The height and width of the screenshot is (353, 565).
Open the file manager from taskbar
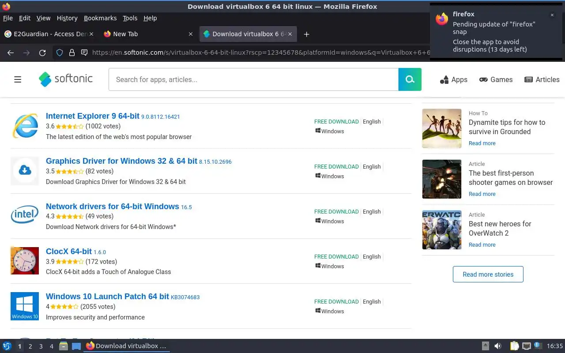pyautogui.click(x=64, y=346)
